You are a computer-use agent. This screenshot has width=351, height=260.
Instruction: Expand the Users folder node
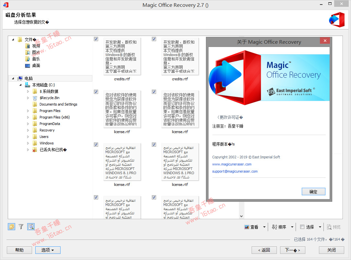coord(28,137)
